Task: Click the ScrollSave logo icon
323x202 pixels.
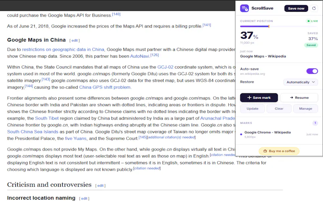Action: [x=244, y=8]
